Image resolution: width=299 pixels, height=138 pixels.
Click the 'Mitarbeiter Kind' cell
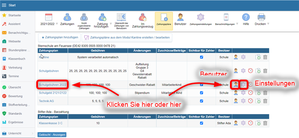coord(171,93)
